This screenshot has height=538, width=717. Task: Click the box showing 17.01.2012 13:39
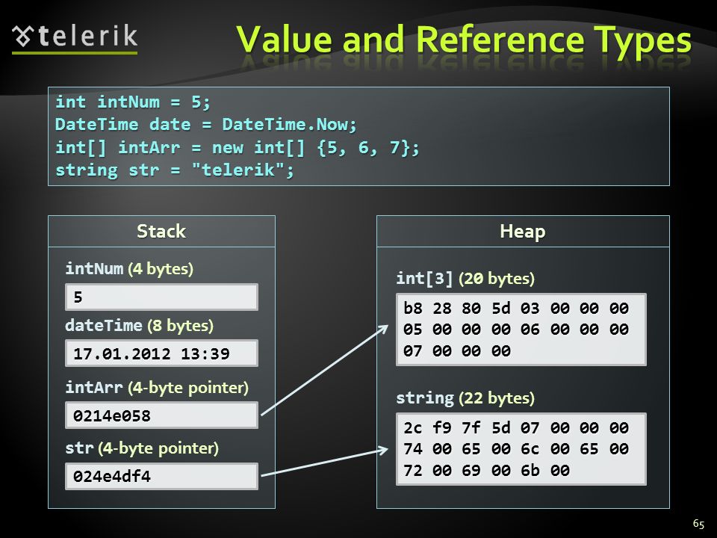[161, 353]
